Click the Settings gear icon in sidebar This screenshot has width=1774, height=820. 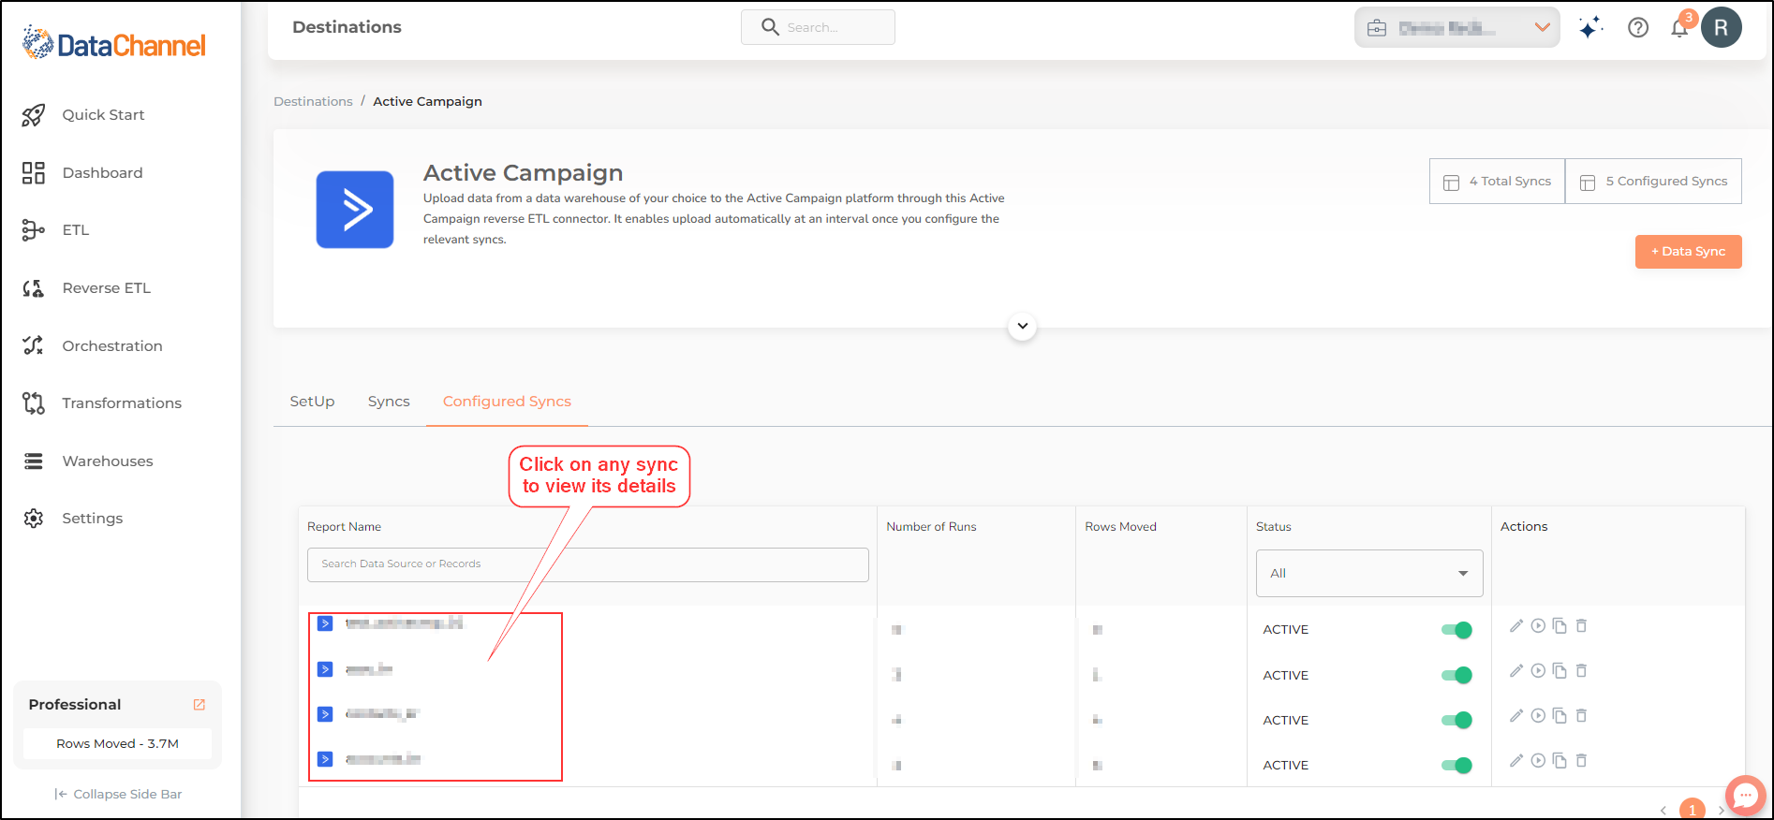coord(34,519)
